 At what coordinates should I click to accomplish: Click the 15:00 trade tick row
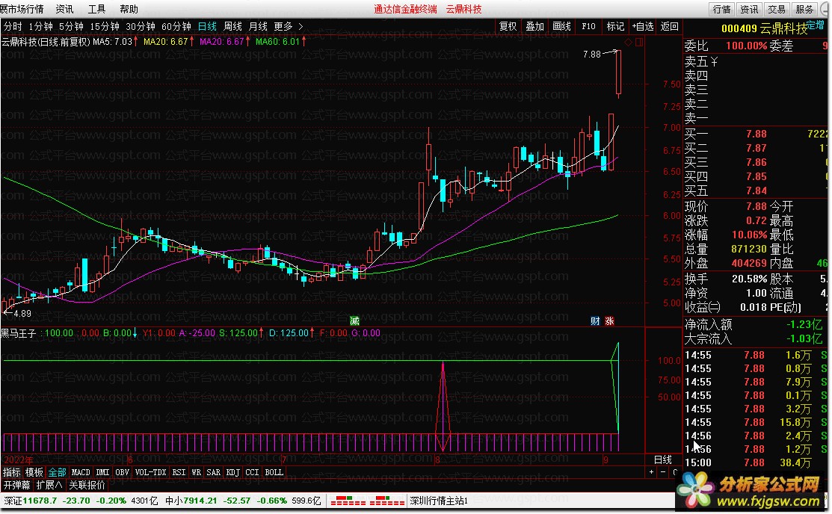[x=756, y=462]
